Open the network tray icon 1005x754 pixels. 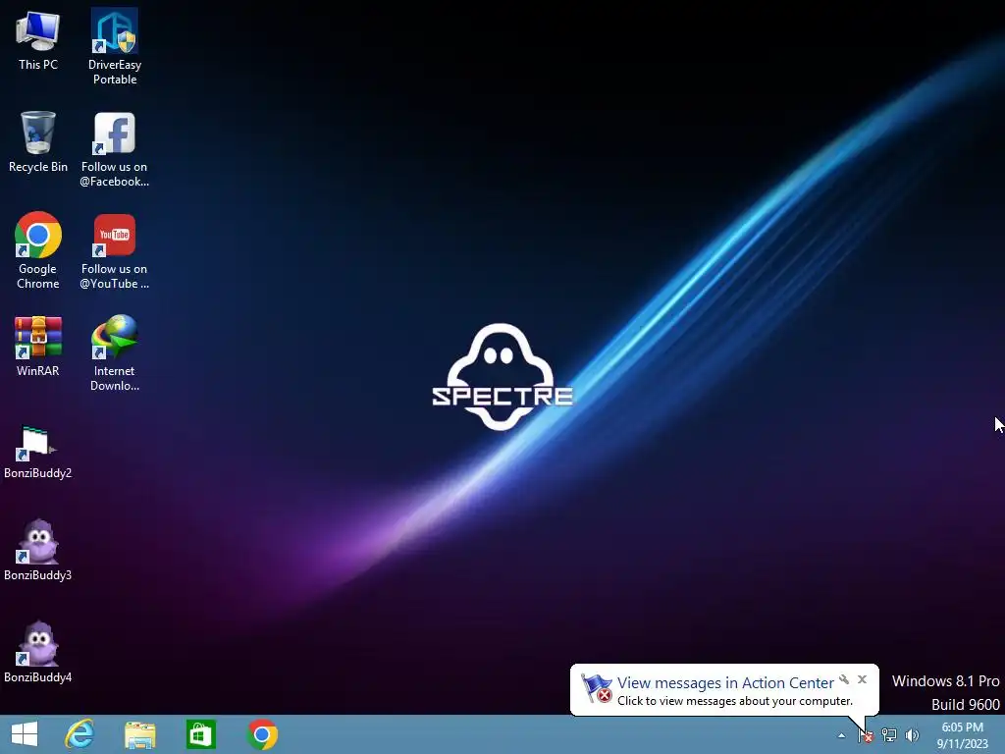[889, 735]
